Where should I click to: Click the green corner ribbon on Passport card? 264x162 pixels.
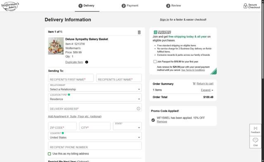tap(214, 71)
